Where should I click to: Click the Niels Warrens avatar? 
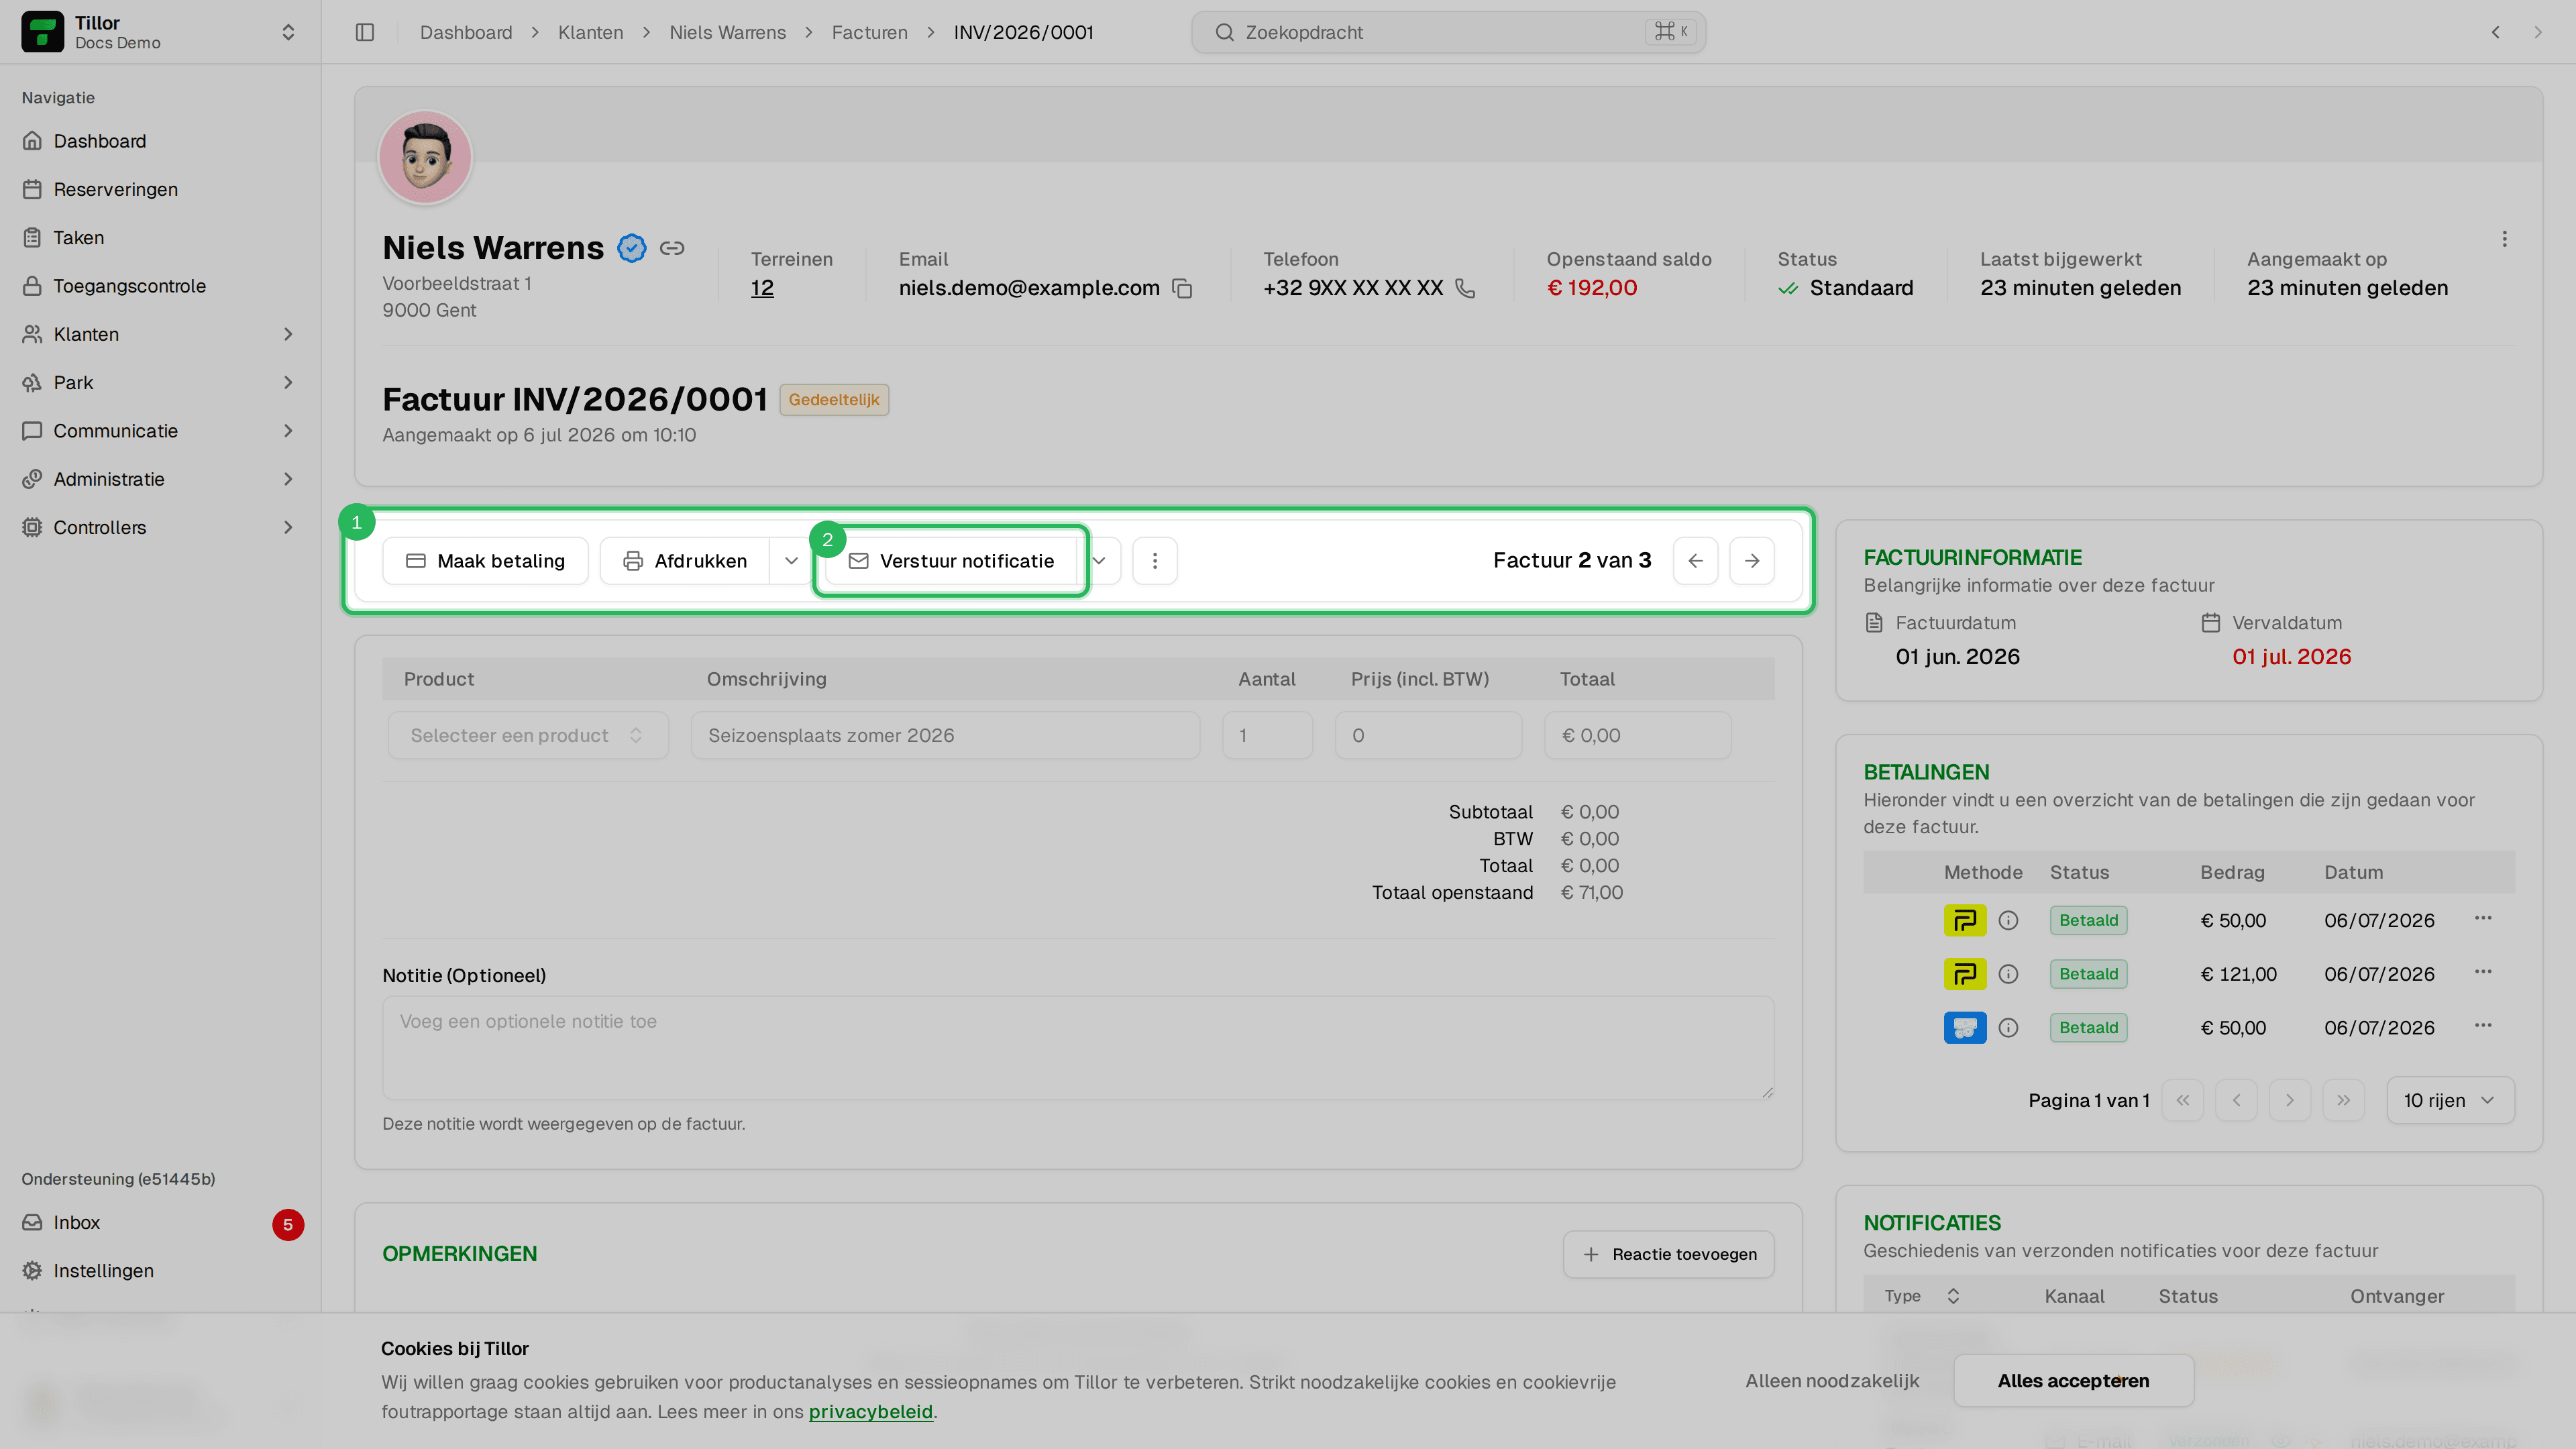coord(425,157)
